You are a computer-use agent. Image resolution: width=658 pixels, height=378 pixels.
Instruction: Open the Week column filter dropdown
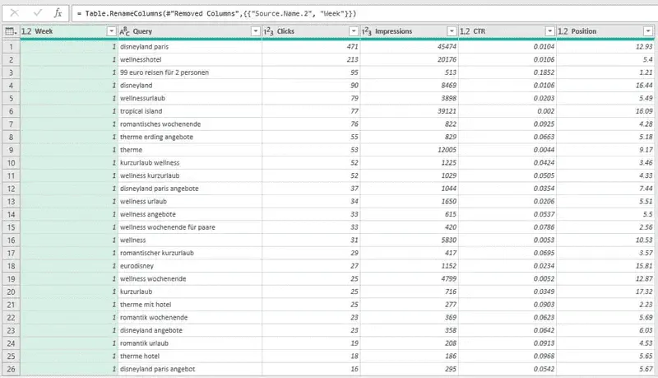coord(111,31)
